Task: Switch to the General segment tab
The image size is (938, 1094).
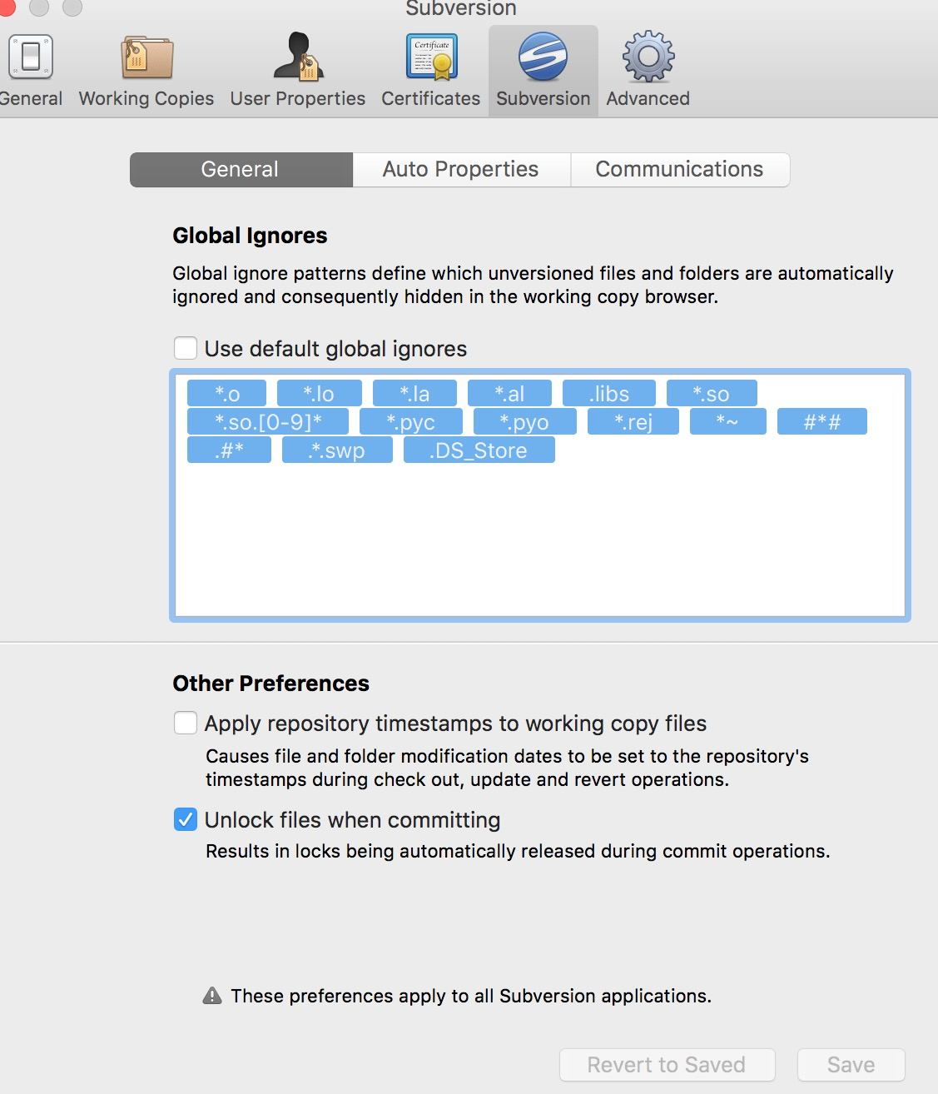Action: pyautogui.click(x=241, y=169)
